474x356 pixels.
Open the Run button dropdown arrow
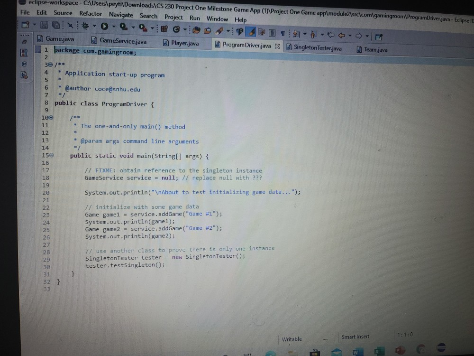(114, 27)
